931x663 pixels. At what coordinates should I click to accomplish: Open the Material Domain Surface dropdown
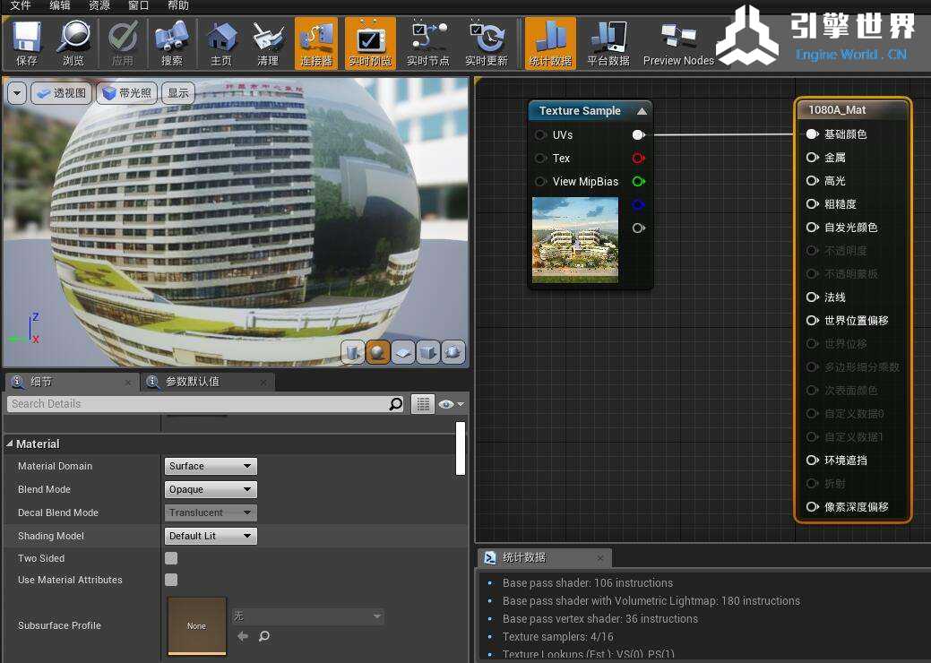(x=211, y=466)
